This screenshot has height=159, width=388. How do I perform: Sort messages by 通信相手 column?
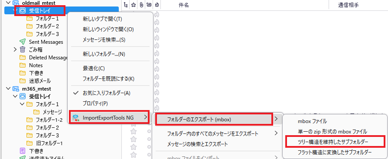[348, 5]
